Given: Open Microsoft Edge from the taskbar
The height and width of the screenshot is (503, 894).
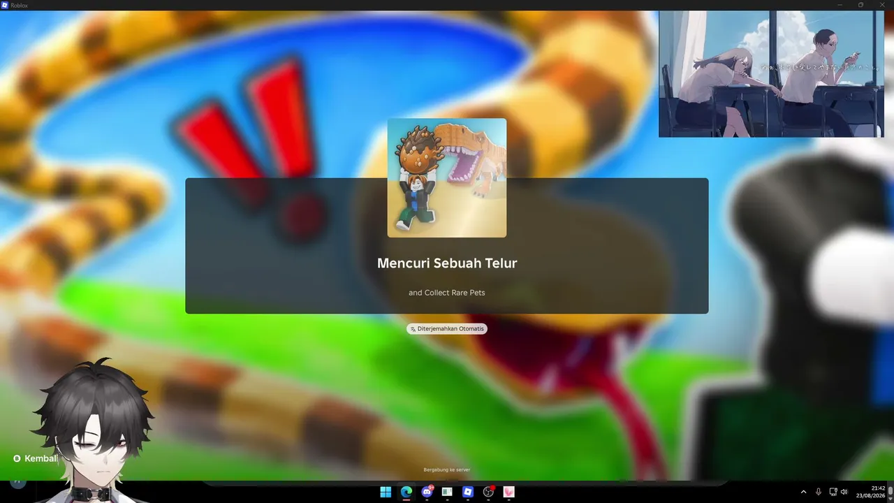Looking at the screenshot, I should tap(406, 492).
